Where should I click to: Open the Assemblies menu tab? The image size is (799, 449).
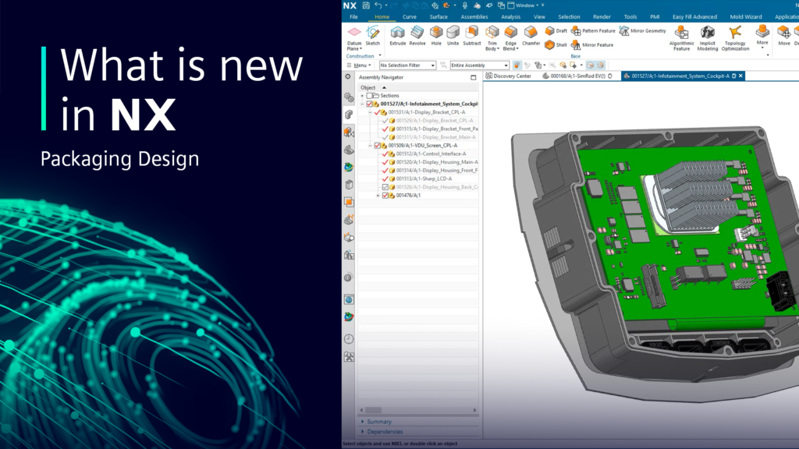tap(475, 16)
